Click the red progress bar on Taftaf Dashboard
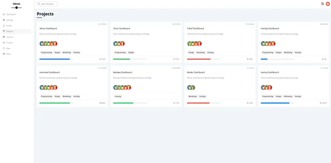This screenshot has height=163, width=331. (x=199, y=59)
